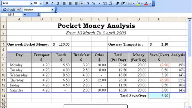The image size is (192, 108).
Task: Select Saturday breakfast 2.00 cell
Action: coord(81,90)
